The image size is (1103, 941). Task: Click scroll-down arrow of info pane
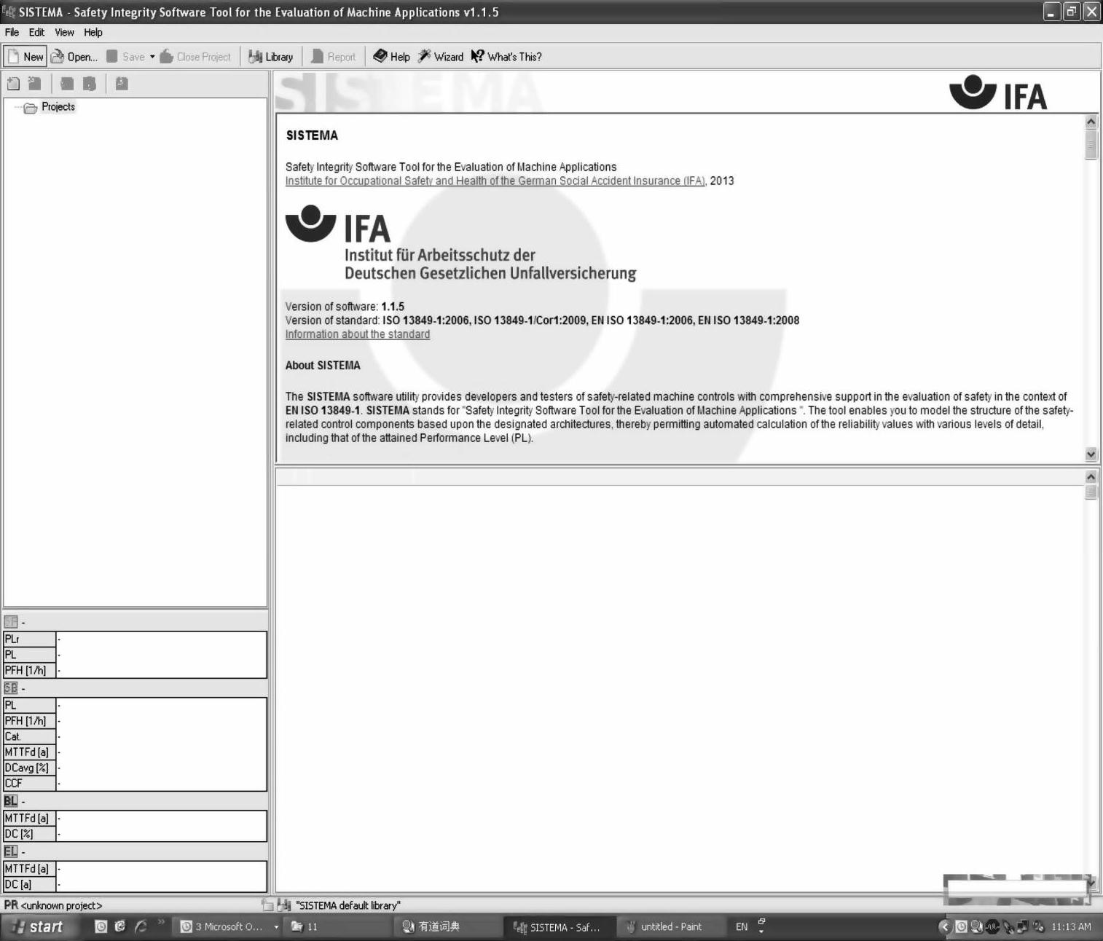point(1091,454)
